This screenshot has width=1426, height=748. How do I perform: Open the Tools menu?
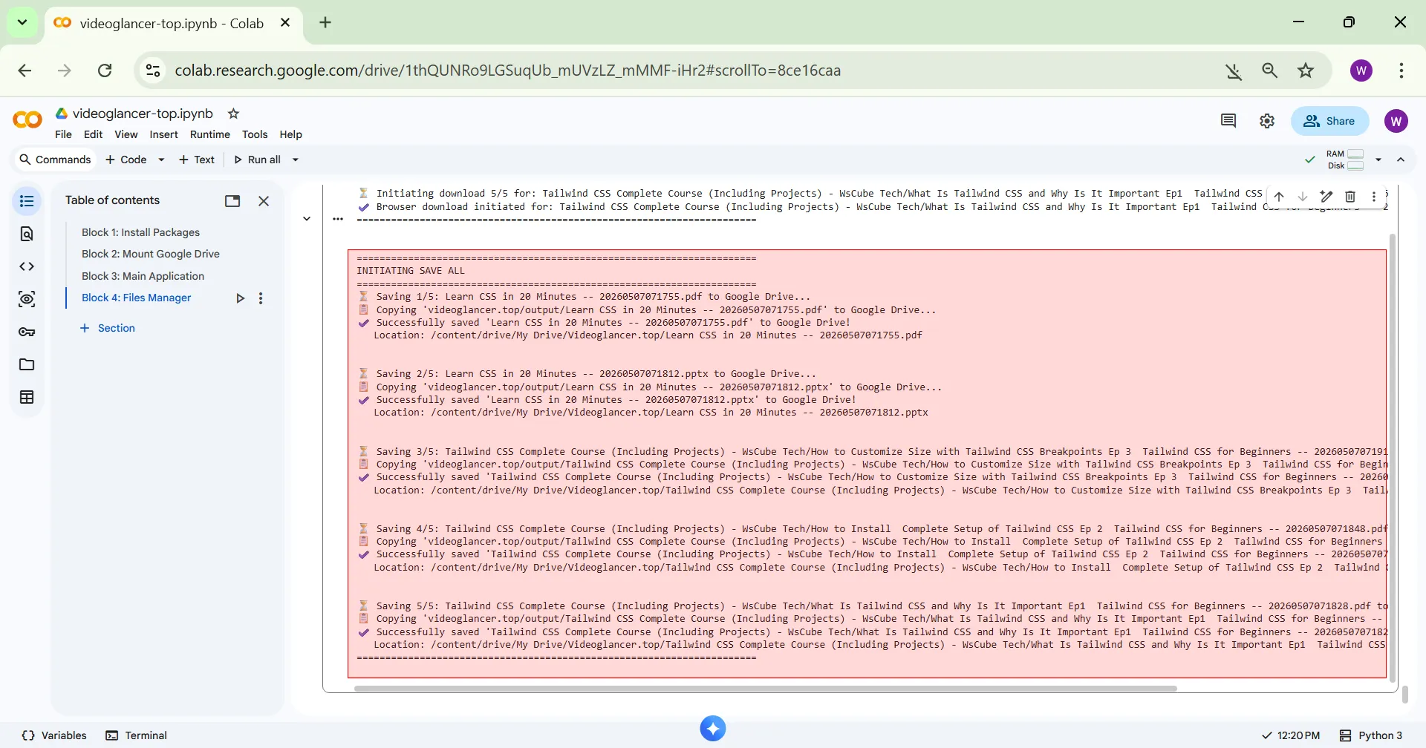click(x=255, y=134)
